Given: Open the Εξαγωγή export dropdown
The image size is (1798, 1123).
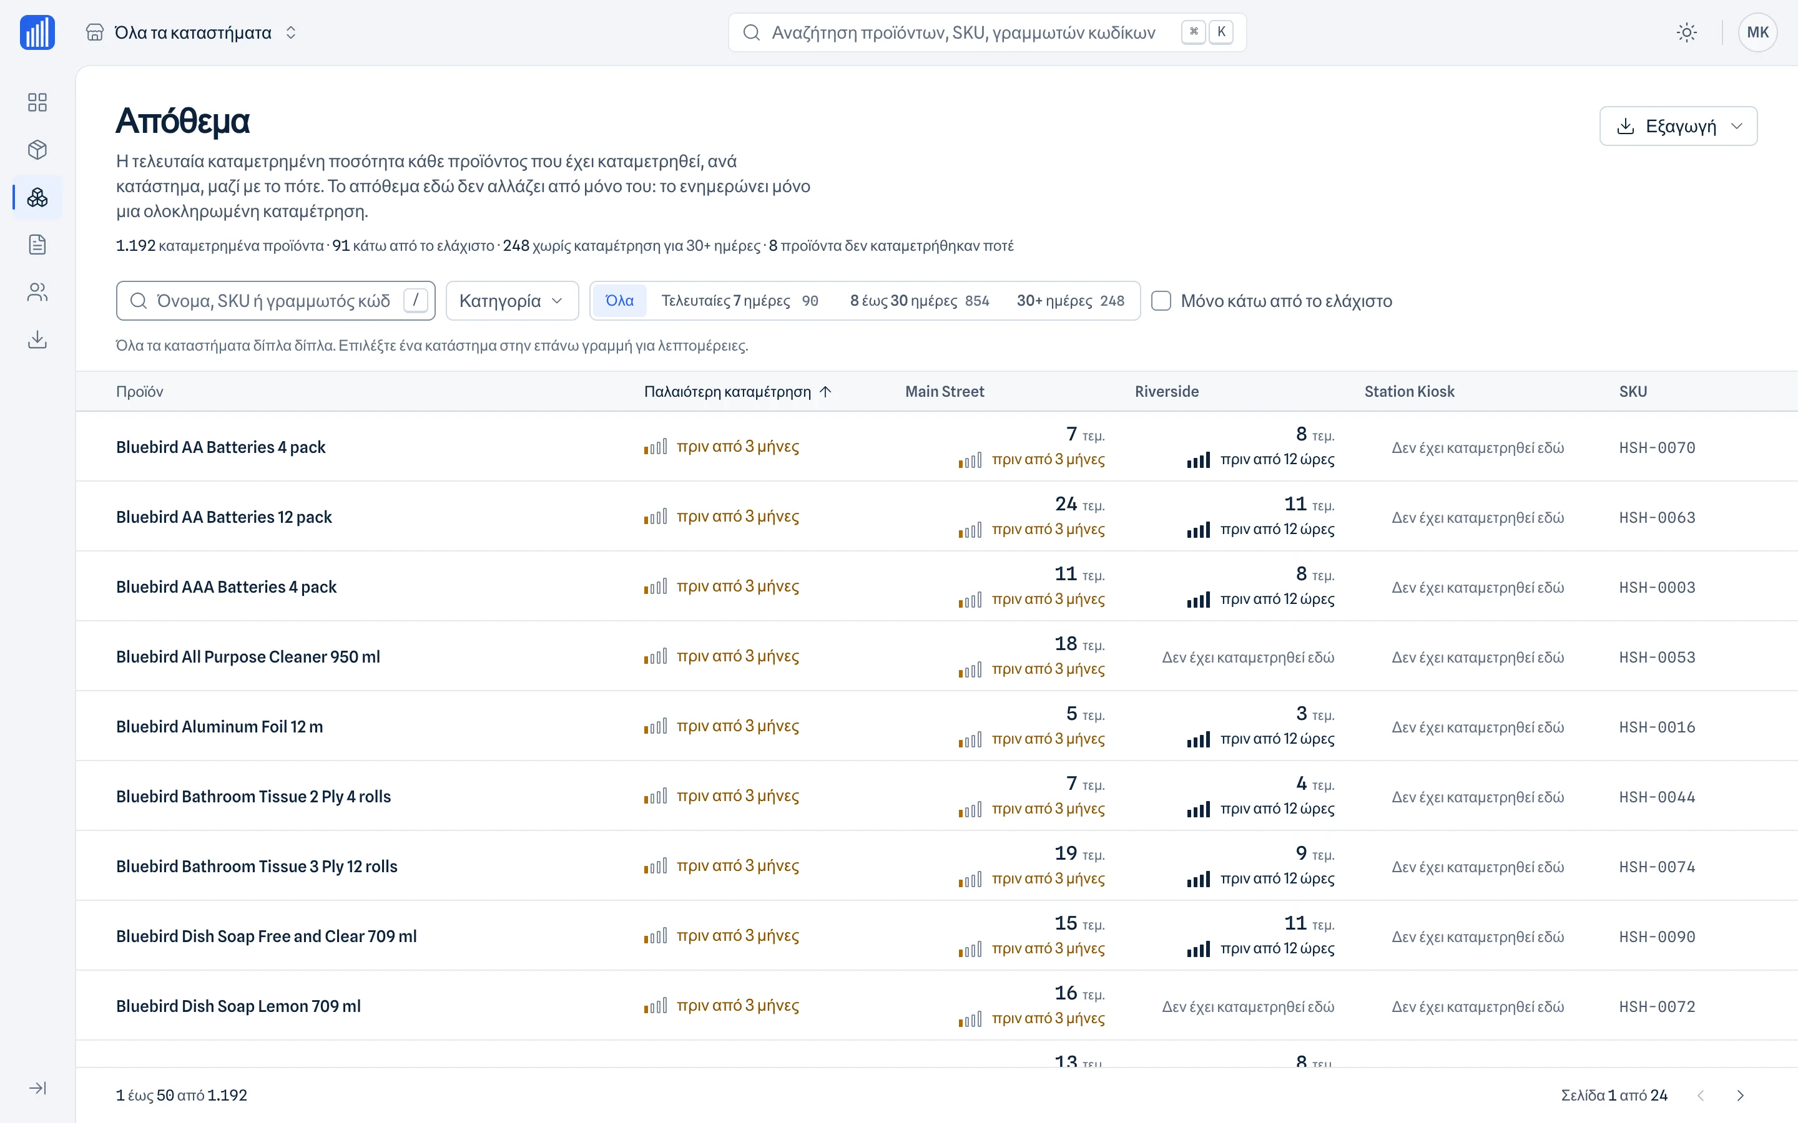Looking at the screenshot, I should (1678, 126).
